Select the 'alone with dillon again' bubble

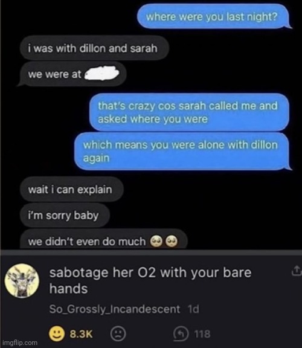click(183, 152)
